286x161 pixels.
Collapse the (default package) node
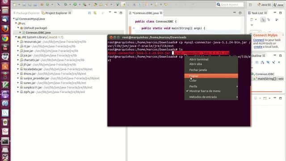tap(18, 28)
